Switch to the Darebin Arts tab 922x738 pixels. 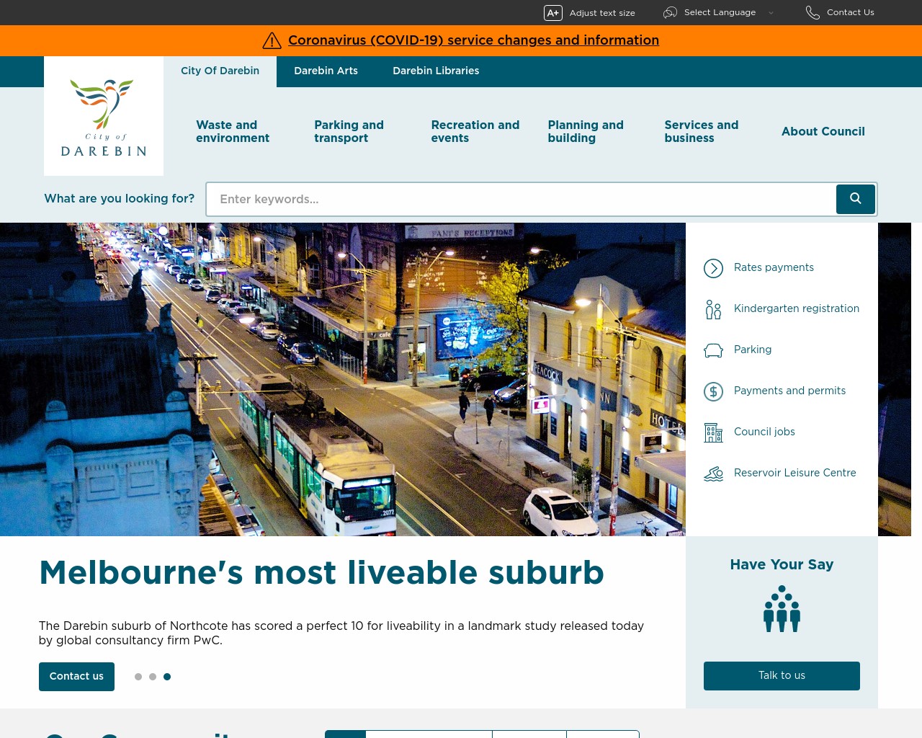pos(326,71)
